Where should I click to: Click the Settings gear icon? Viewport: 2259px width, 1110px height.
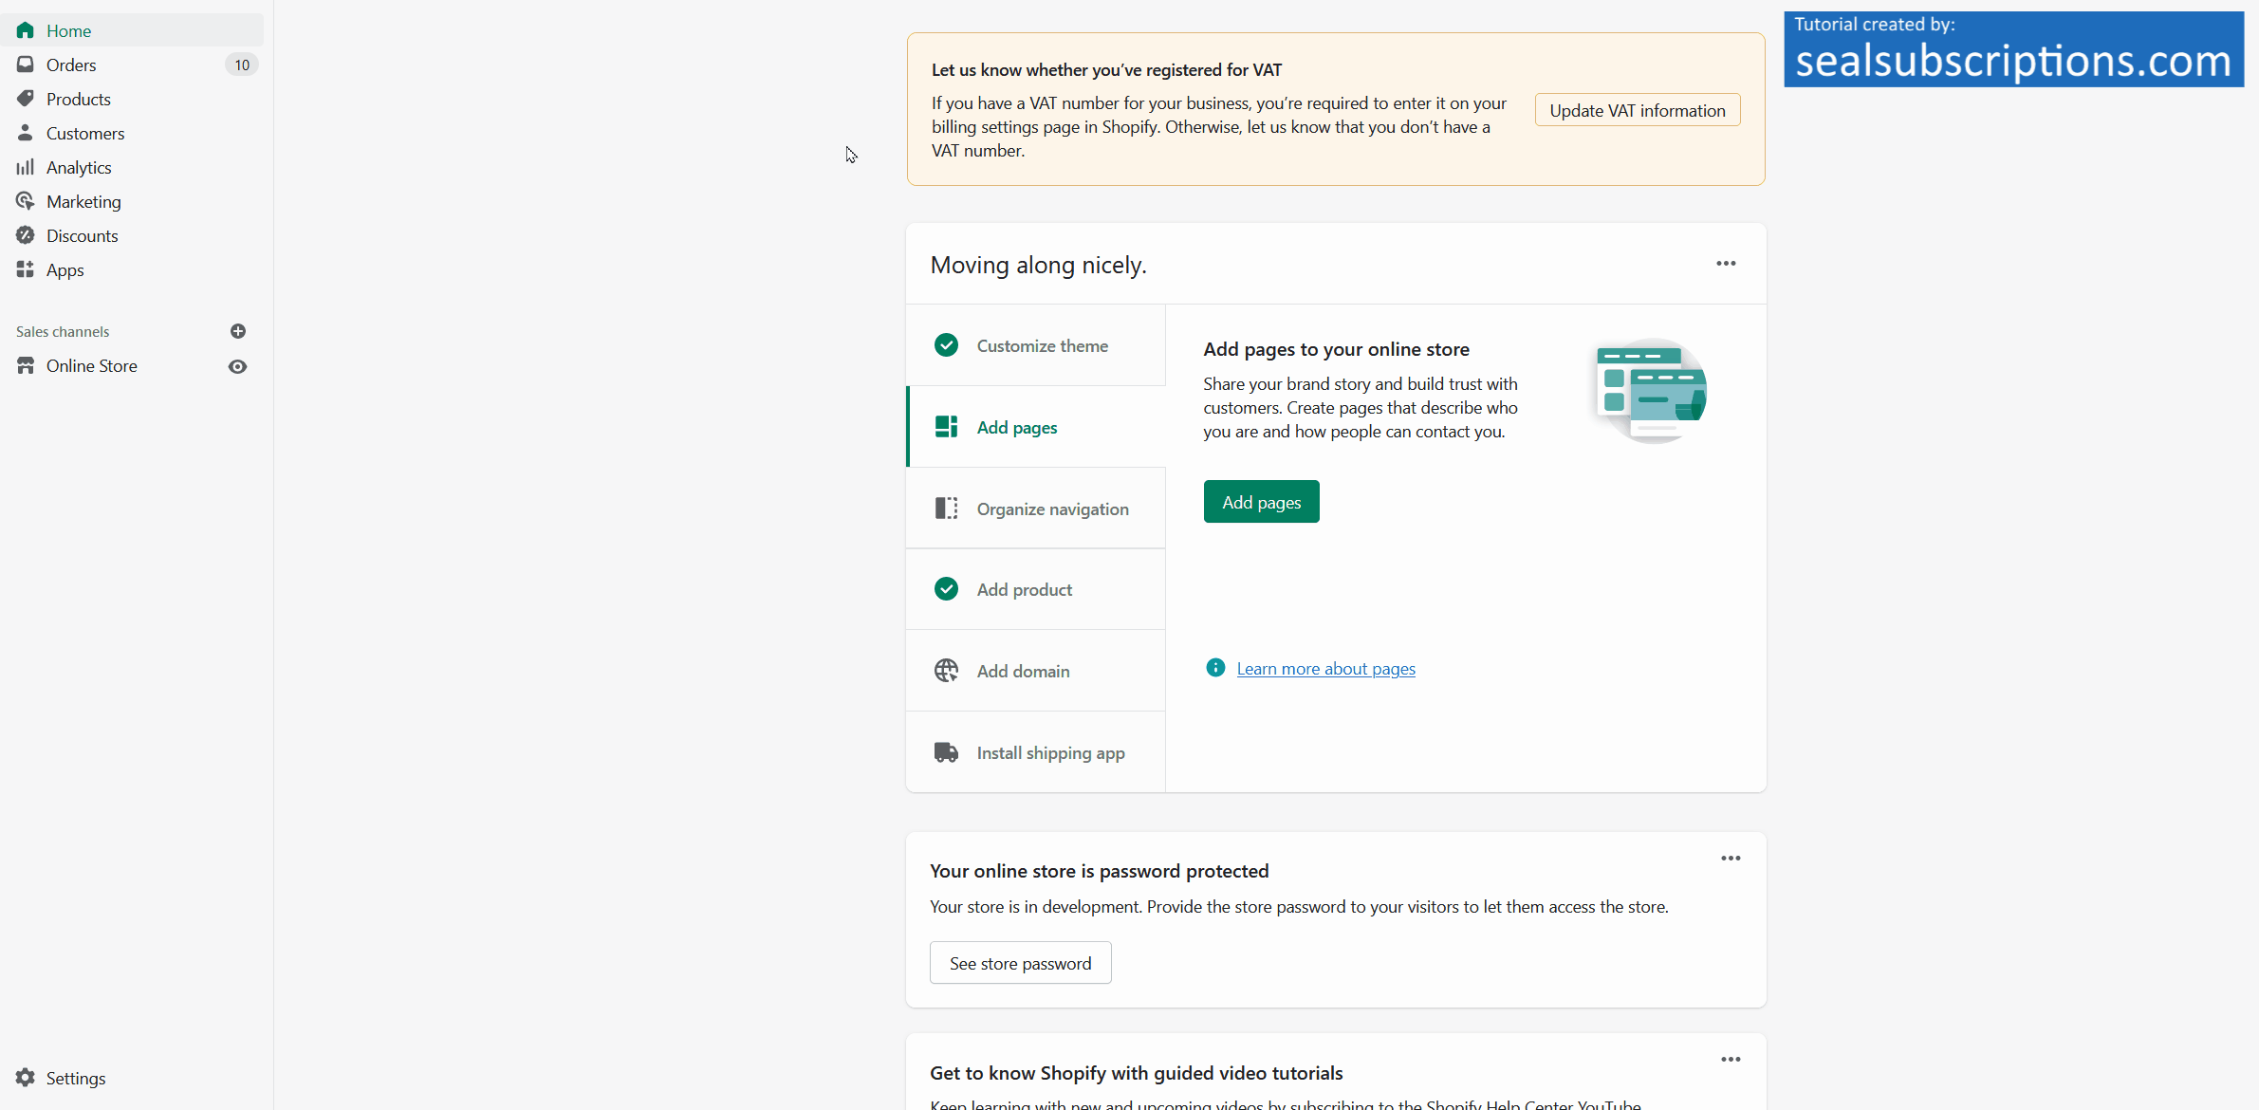(x=26, y=1079)
